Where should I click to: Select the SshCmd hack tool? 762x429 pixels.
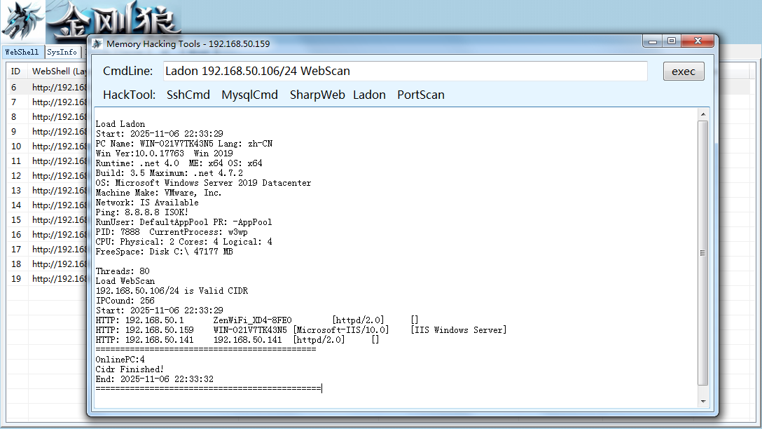click(x=188, y=95)
